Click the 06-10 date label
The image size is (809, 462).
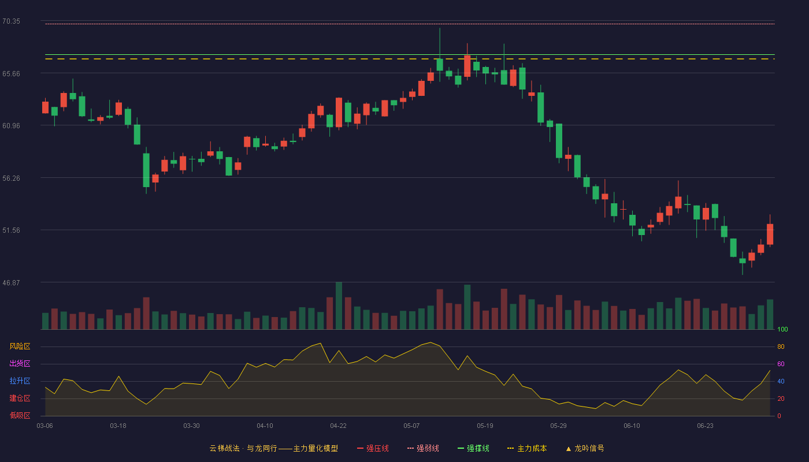[x=632, y=426]
